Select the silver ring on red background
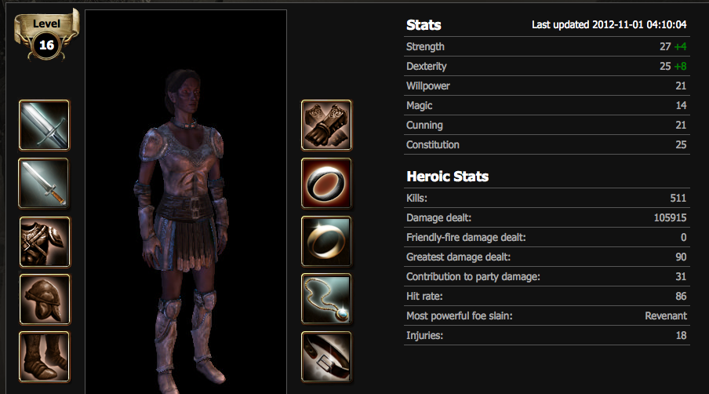 (326, 183)
